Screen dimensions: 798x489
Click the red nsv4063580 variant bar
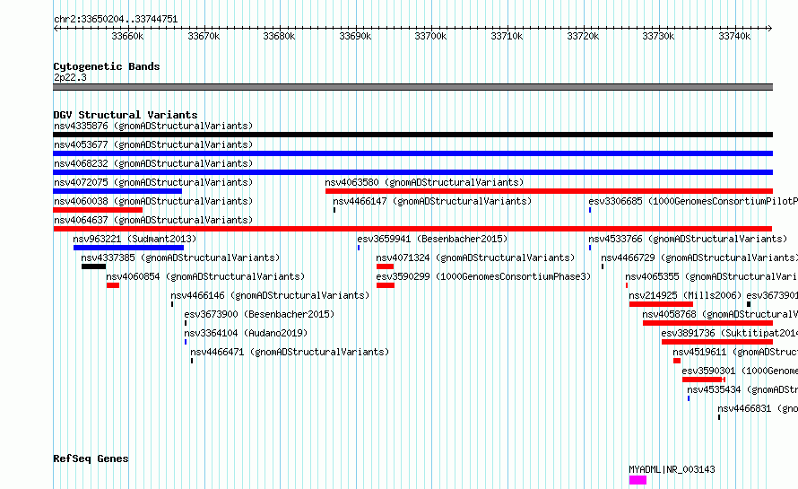pos(549,191)
